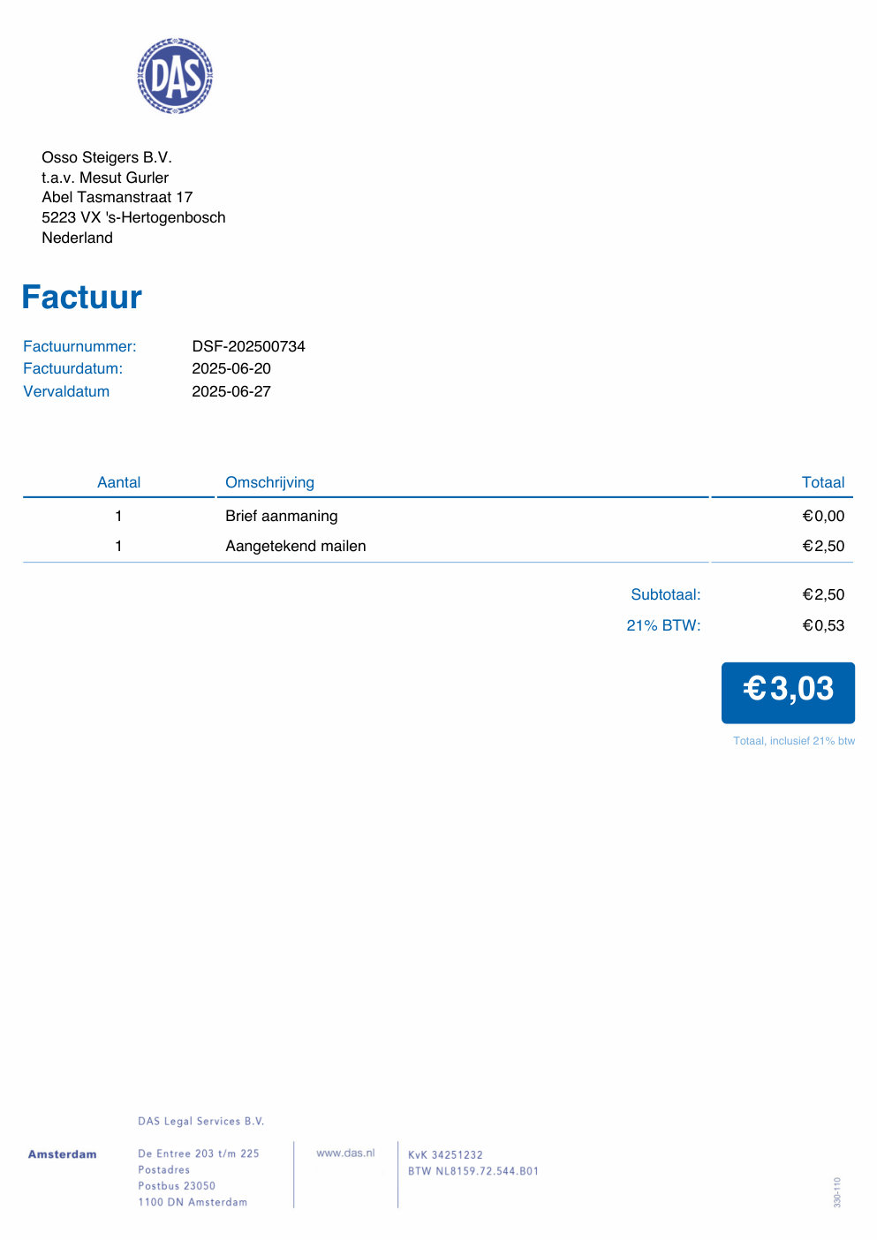Open the www.das.nl website link
This screenshot has height=1240, width=877.
tap(345, 1153)
